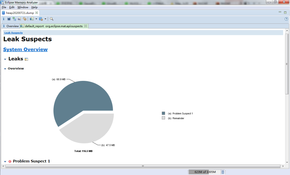Viewport: 290px width, 175px height.
Task: Click the garbage collector trash can icon
Action: 223,172
